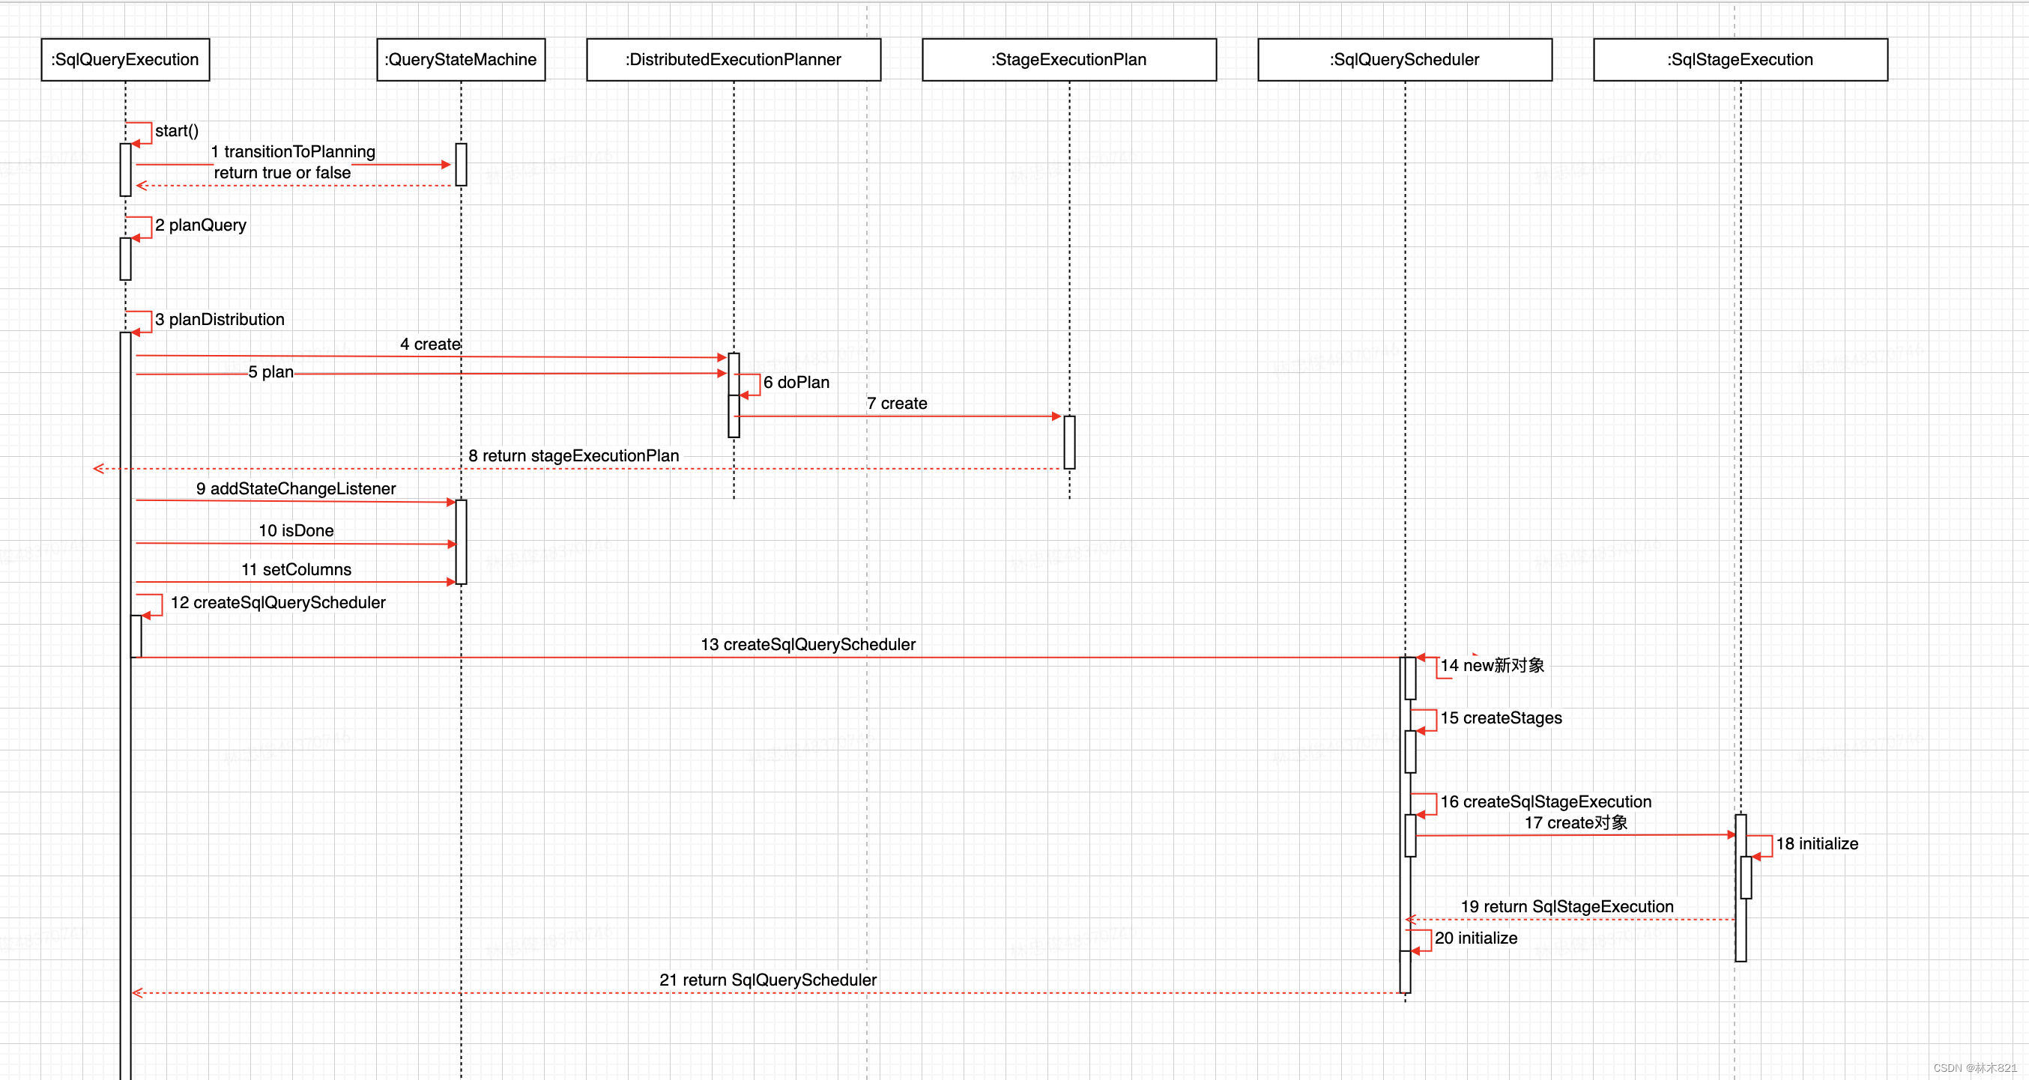Select the "9 addStateChangeListener" label
This screenshot has height=1080, width=2029.
[x=296, y=489]
